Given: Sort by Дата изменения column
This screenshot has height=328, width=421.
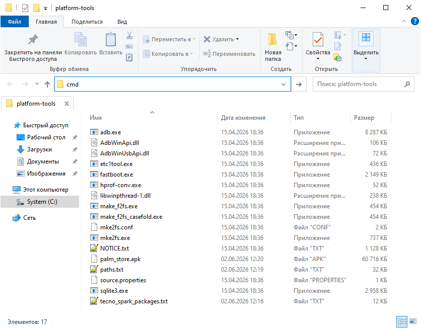Looking at the screenshot, I should point(243,118).
